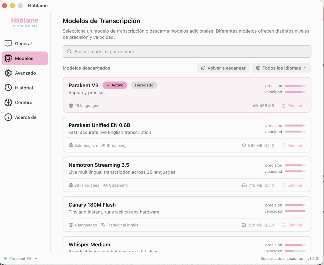Open Avanzado via its gear-play icon
This screenshot has width=324, height=265.
click(x=8, y=73)
